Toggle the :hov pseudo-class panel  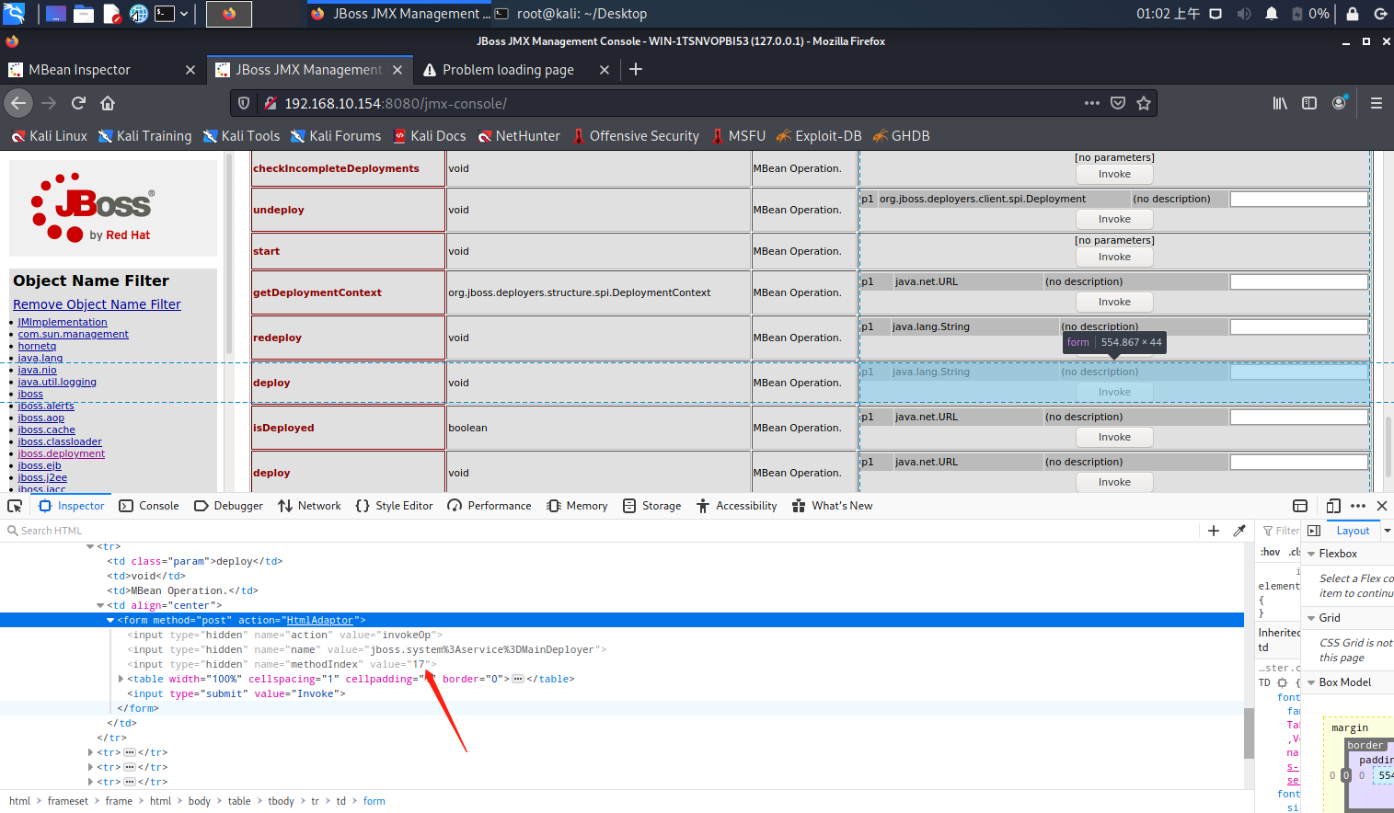pos(1271,552)
